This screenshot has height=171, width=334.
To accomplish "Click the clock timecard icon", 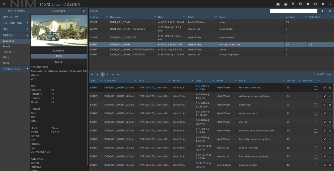I will (x=300, y=4).
